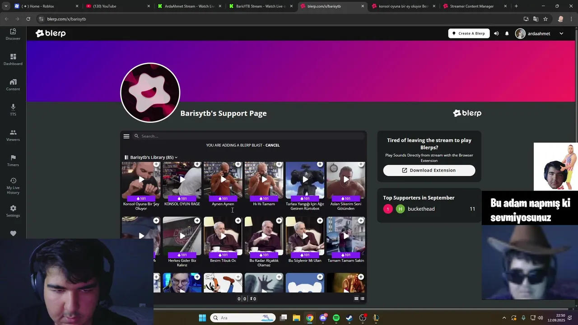This screenshot has height=325, width=578.
Task: Add Herkes Gider Biz Kalırız with plus
Action: 197,220
